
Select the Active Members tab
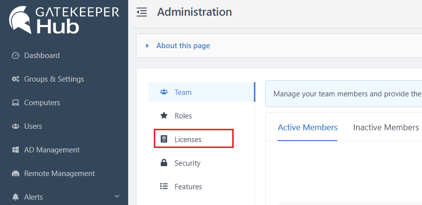tap(308, 127)
